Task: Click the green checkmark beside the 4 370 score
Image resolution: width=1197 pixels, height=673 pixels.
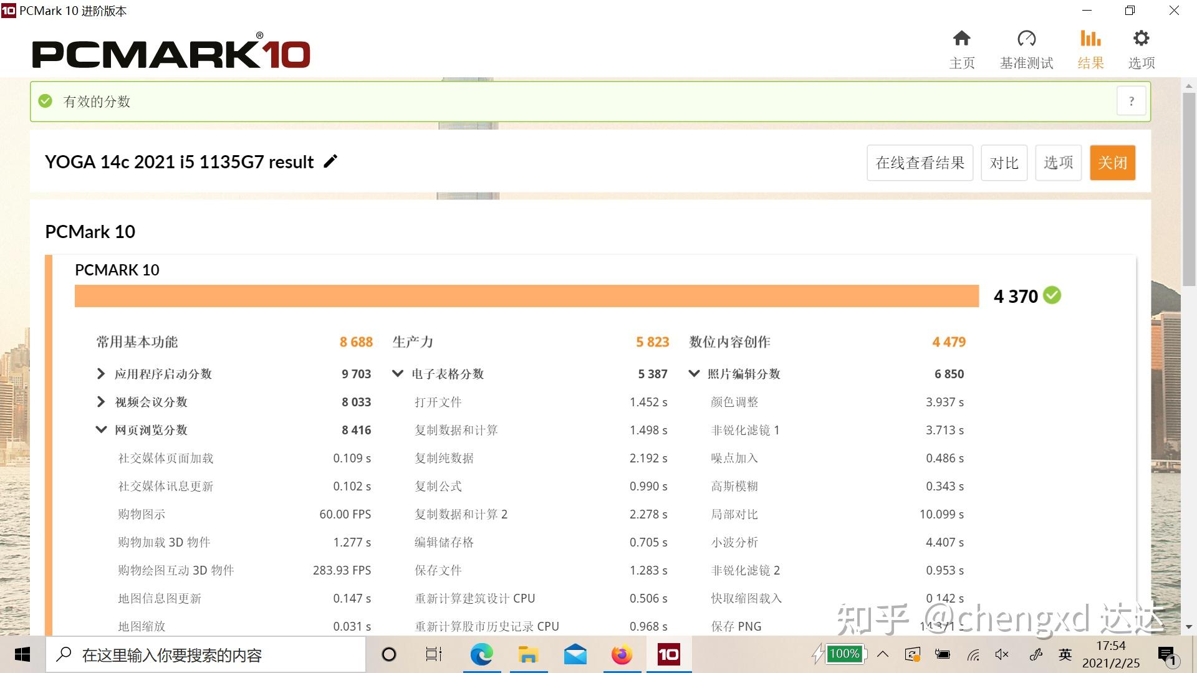Action: click(1051, 296)
